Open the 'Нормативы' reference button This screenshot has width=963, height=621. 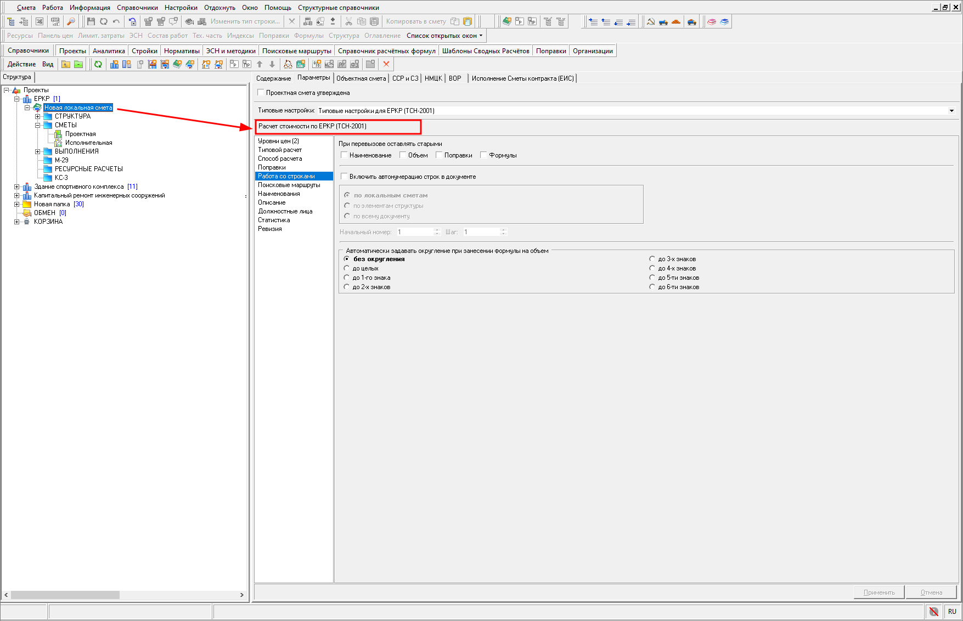pos(182,51)
